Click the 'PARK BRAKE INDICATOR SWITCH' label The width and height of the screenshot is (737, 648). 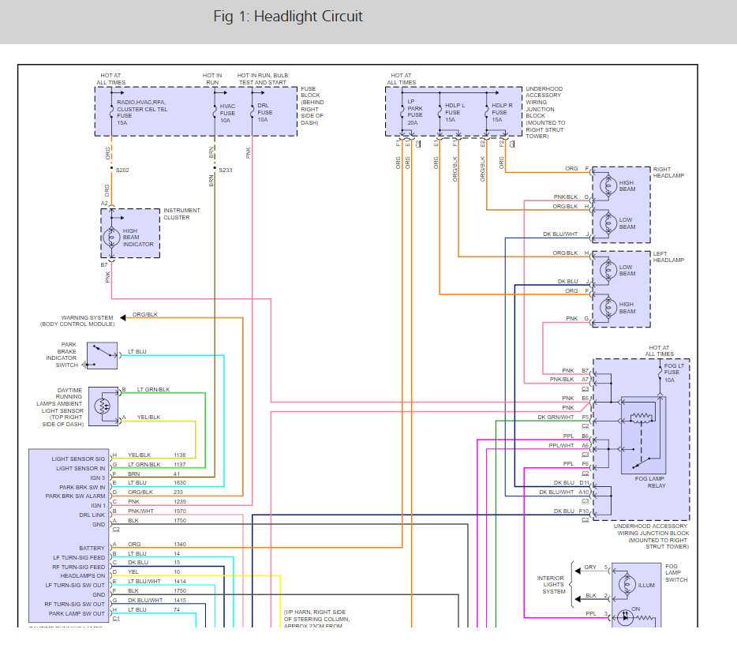[62, 354]
